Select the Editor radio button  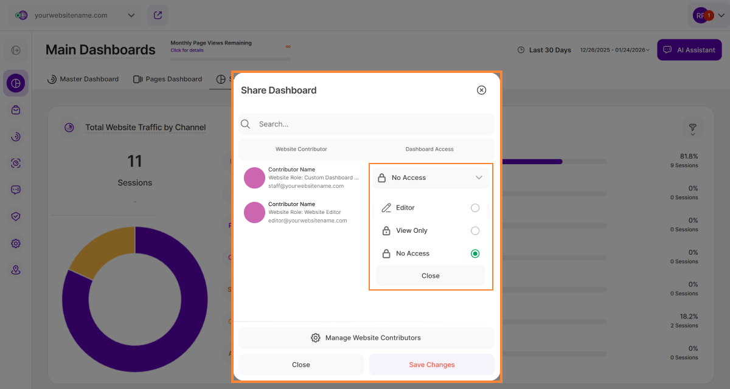pos(475,208)
